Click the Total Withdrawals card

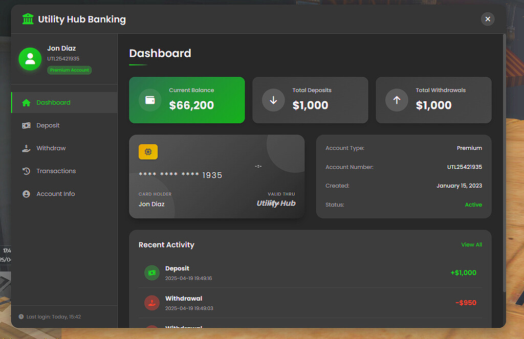tap(433, 100)
